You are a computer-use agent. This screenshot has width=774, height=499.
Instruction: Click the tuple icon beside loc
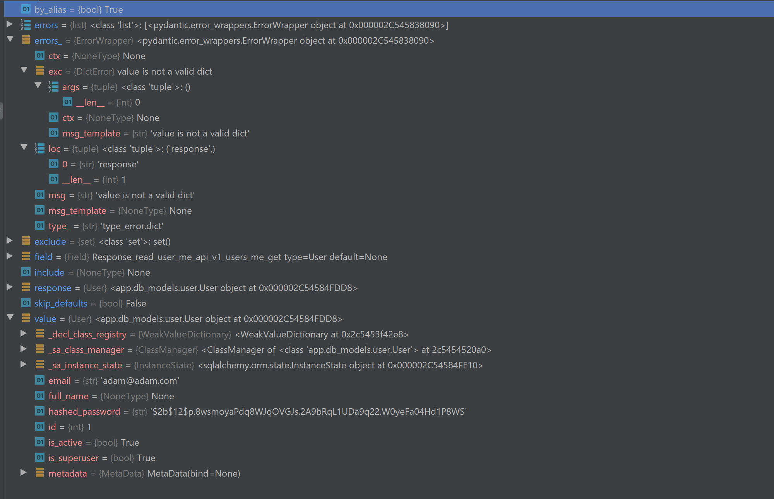point(39,148)
